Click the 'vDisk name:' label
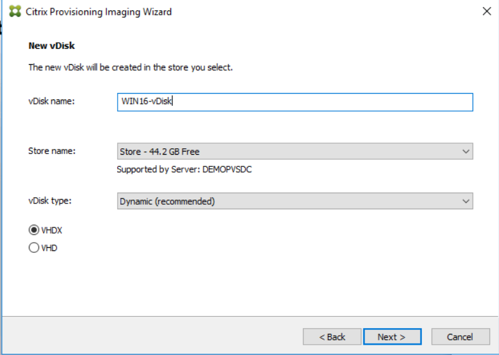The width and height of the screenshot is (499, 355). 51,101
